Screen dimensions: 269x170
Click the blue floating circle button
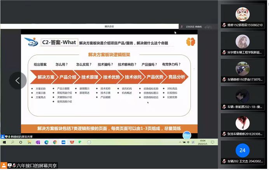pyautogui.click(x=187, y=135)
